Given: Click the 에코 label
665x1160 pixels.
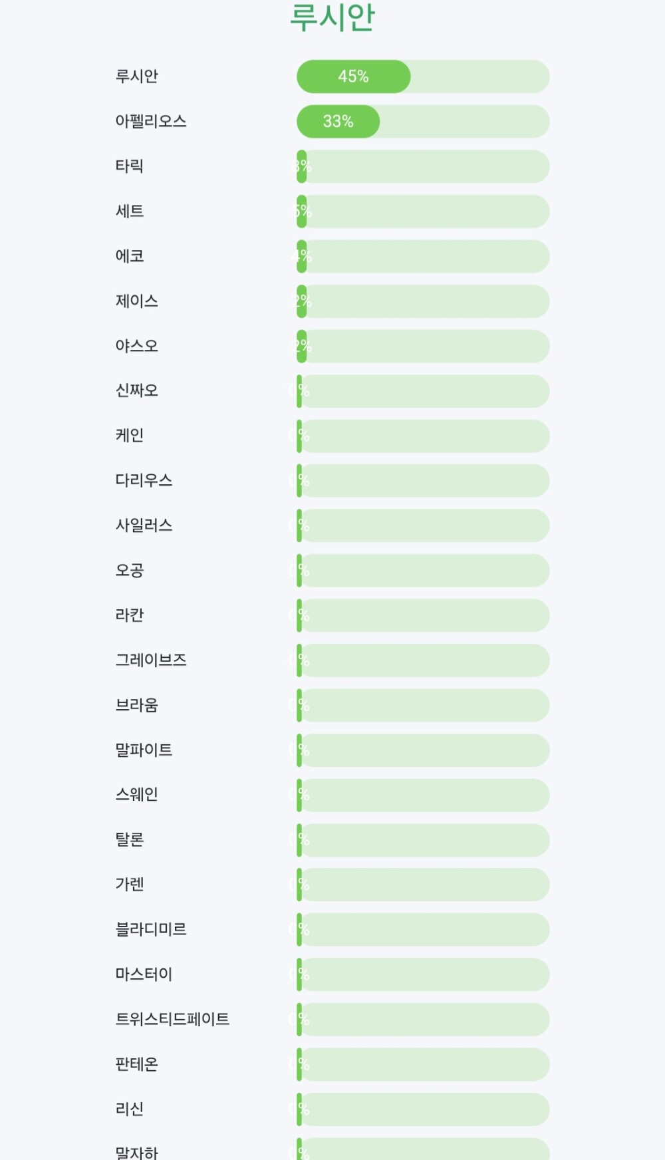Looking at the screenshot, I should point(129,256).
